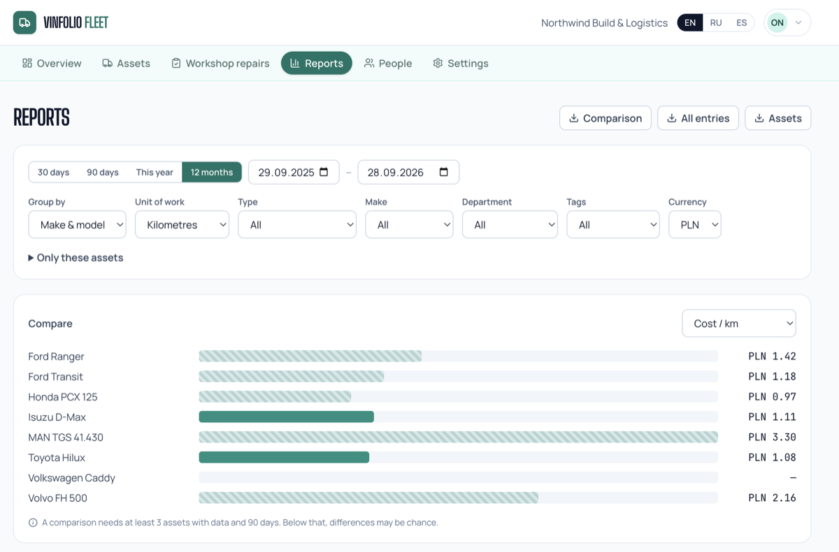Open the Unit of work dropdown
The image size is (839, 552).
click(x=182, y=225)
